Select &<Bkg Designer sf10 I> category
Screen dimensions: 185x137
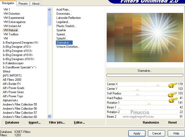(x=17, y=47)
